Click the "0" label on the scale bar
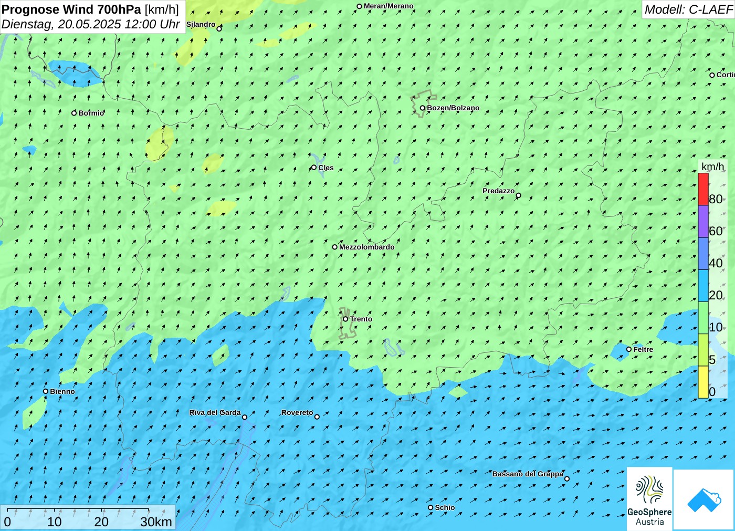The height and width of the screenshot is (531, 735). pos(7,522)
